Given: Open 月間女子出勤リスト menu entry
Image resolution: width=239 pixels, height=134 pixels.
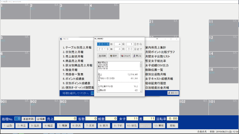Looking at the screenshot, I should [x=157, y=56].
